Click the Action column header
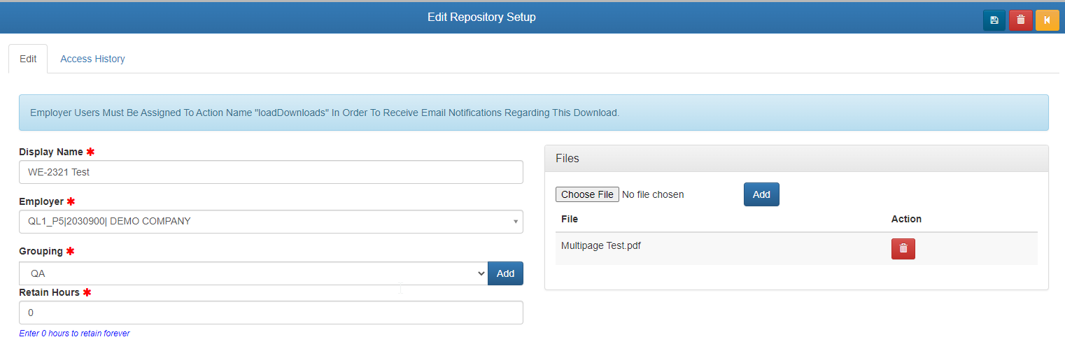The image size is (1065, 351). coord(906,219)
